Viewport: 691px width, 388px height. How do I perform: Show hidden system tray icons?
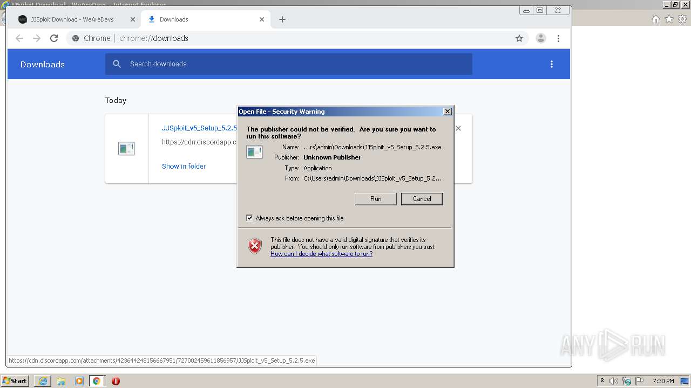click(x=602, y=381)
